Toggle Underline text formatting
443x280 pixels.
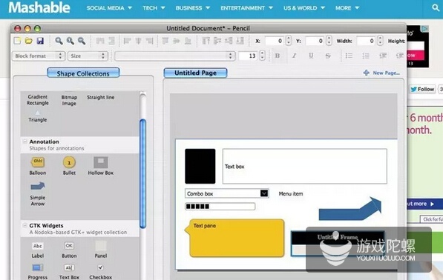pos(311,56)
